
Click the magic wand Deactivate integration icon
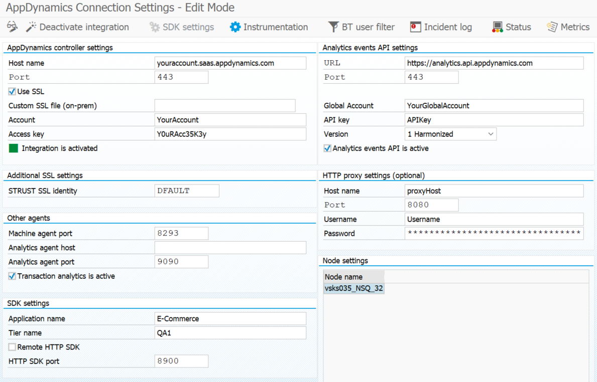[31, 27]
